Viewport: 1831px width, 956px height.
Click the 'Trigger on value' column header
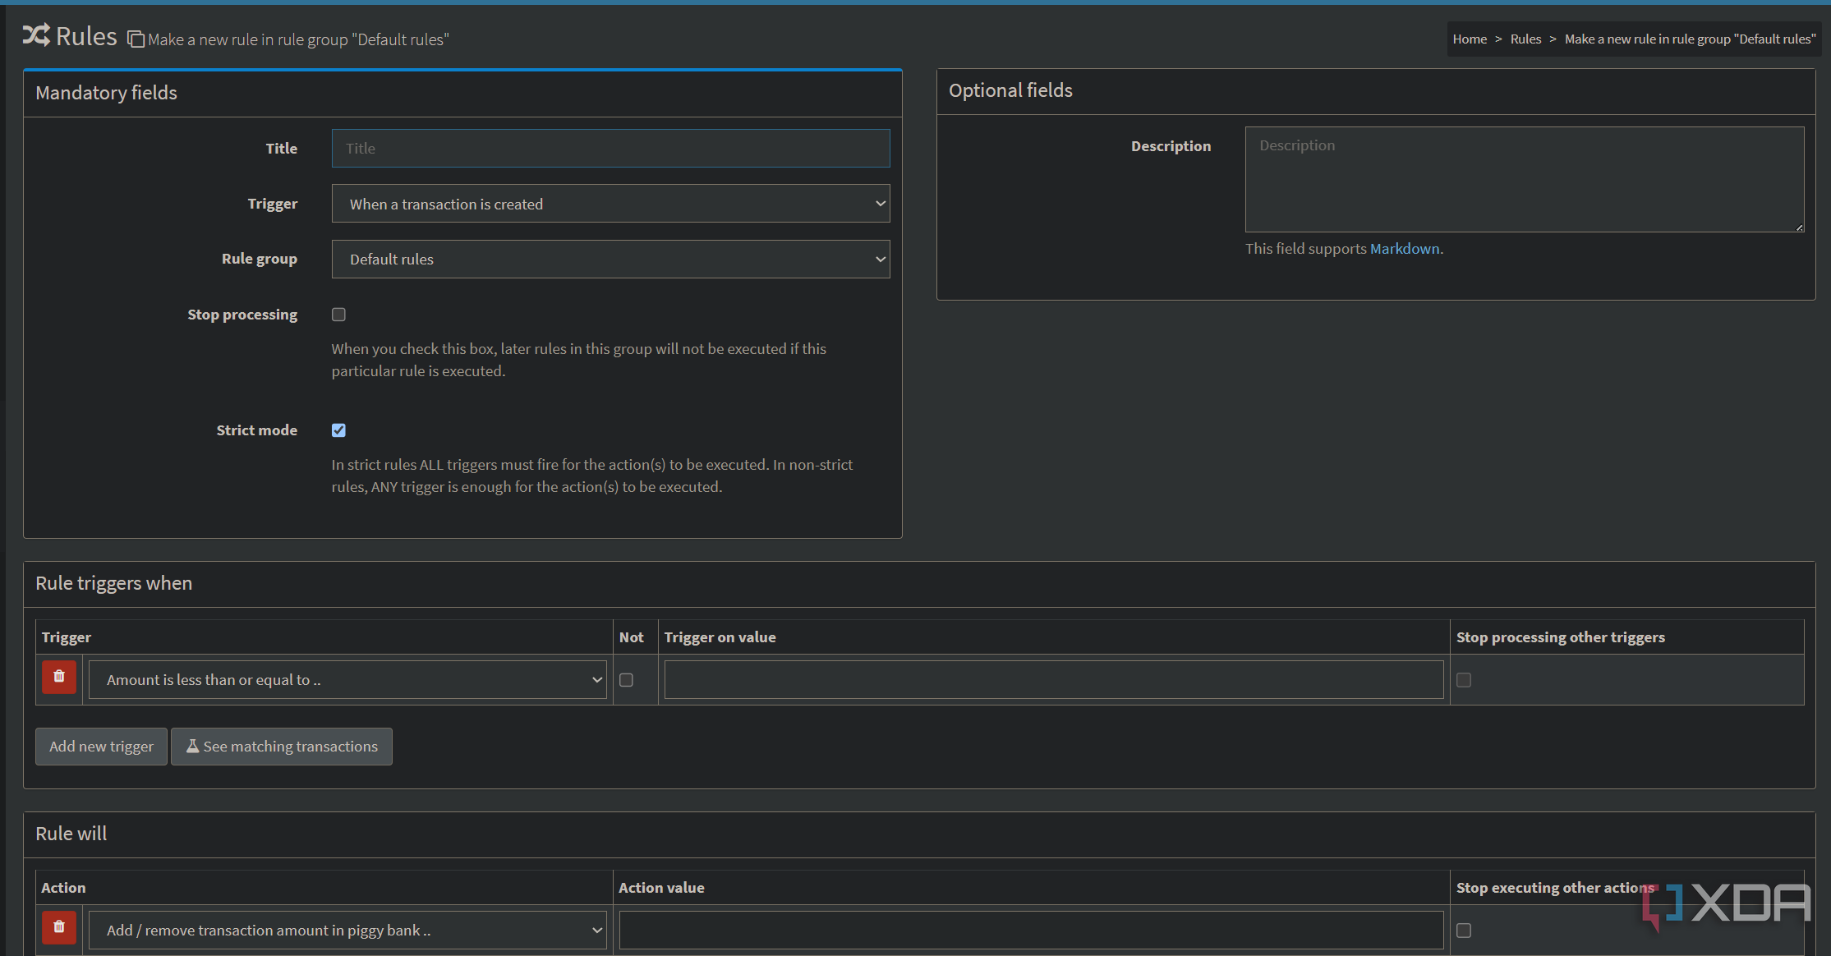[x=720, y=637]
